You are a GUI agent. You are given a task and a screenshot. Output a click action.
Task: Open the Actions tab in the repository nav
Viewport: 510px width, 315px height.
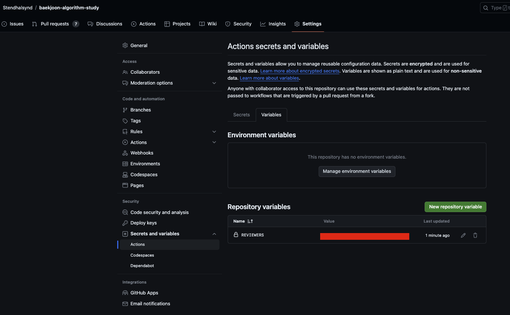[143, 24]
